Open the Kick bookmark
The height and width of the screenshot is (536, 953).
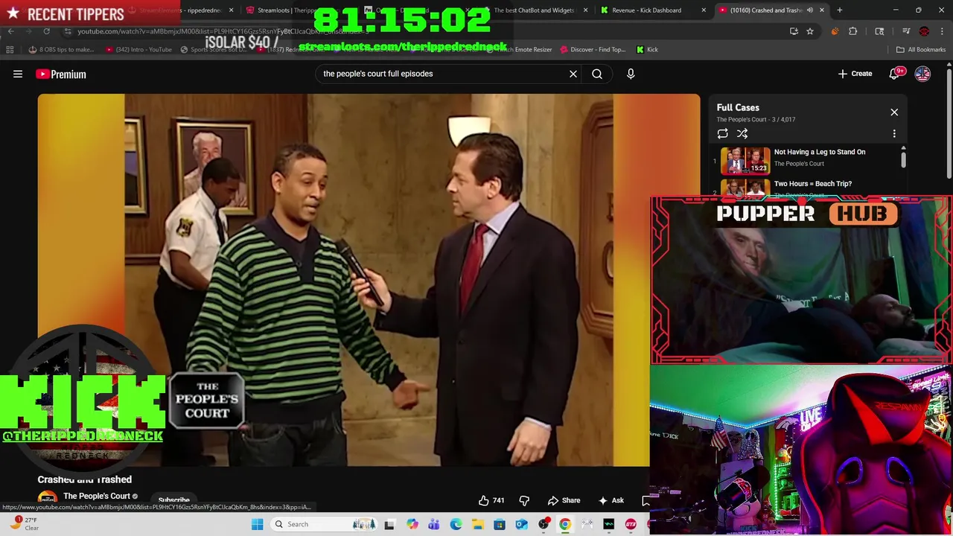(647, 49)
